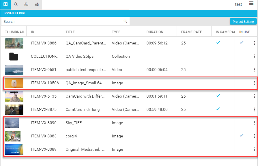This screenshot has height=166, width=258.
Task: Toggle In Use checkmark for ITEM-VX-3886
Action: coord(242,43)
